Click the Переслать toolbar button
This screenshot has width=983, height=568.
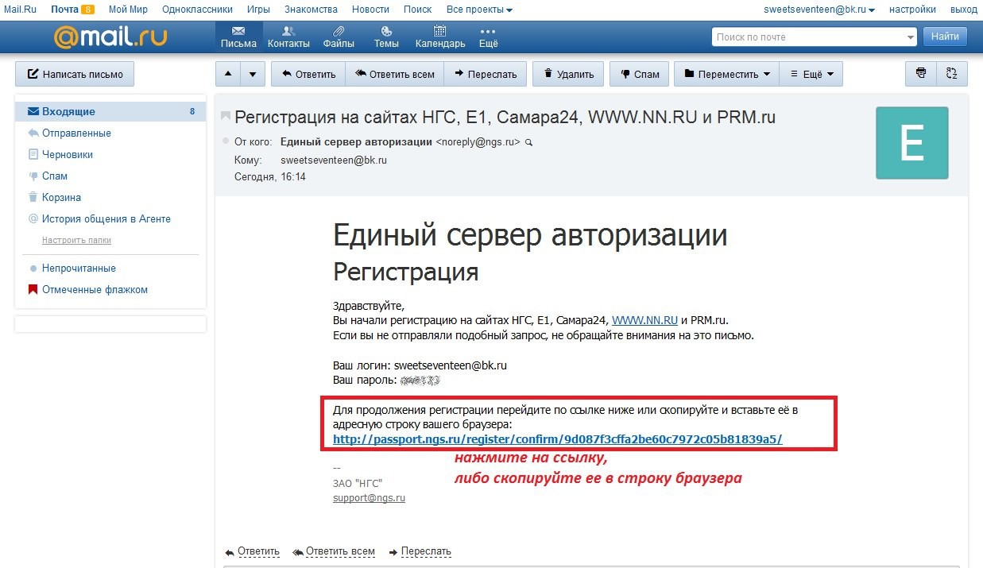click(x=485, y=74)
